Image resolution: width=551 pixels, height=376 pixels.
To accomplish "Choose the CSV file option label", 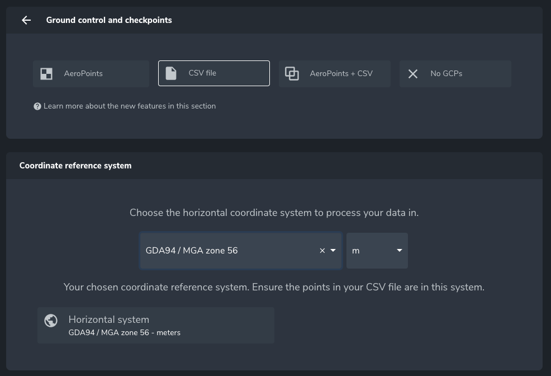I will (202, 73).
